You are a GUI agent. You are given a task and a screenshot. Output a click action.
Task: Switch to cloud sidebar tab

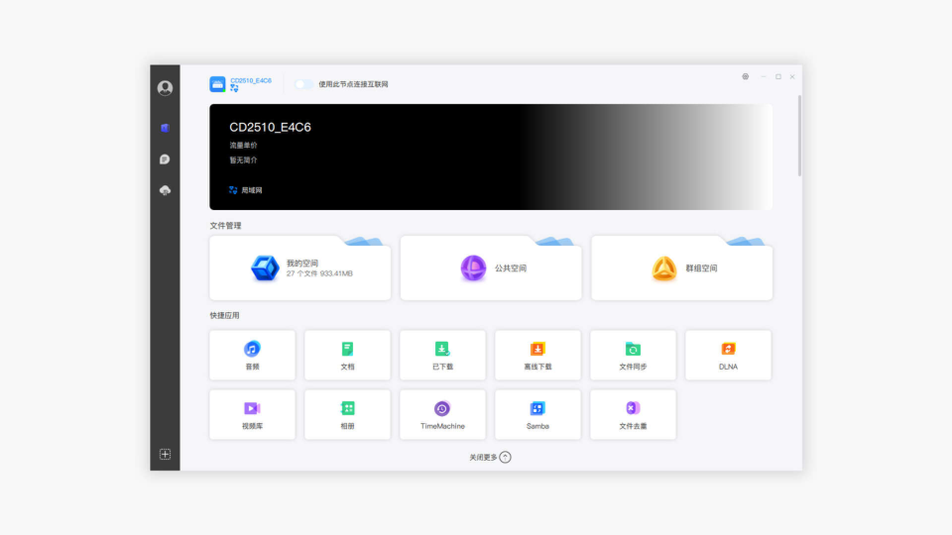pyautogui.click(x=165, y=190)
